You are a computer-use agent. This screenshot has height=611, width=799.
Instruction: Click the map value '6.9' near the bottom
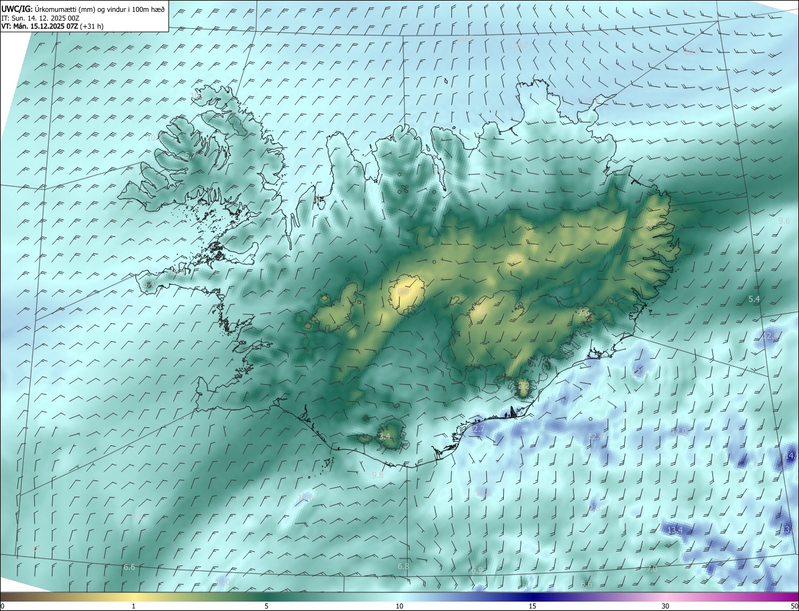coord(478,570)
